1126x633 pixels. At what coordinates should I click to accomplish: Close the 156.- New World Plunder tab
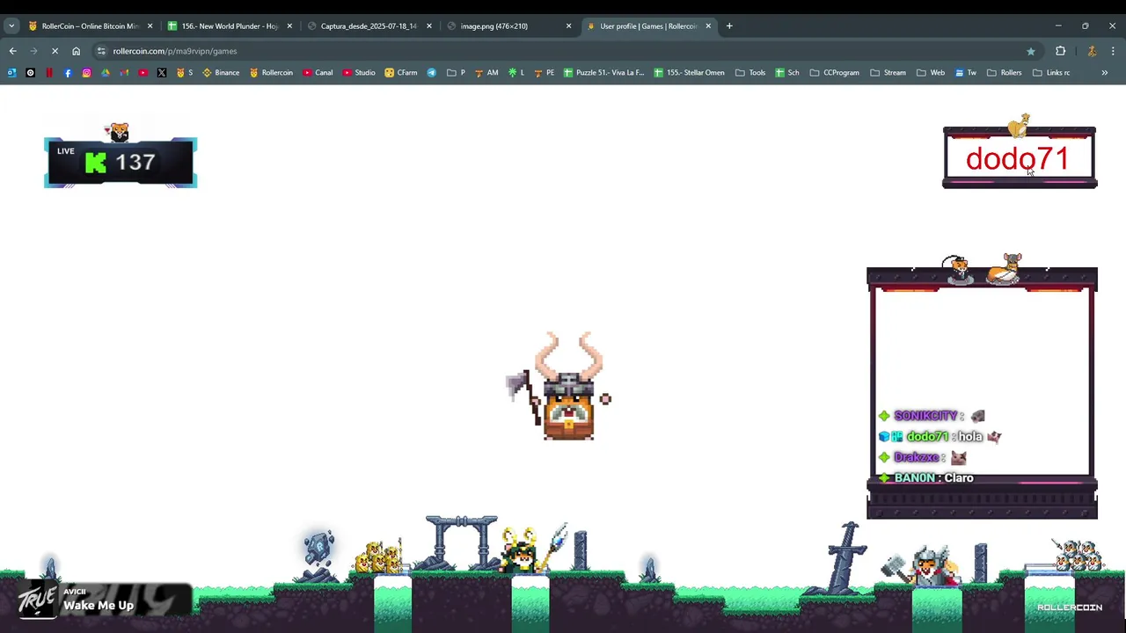289,26
